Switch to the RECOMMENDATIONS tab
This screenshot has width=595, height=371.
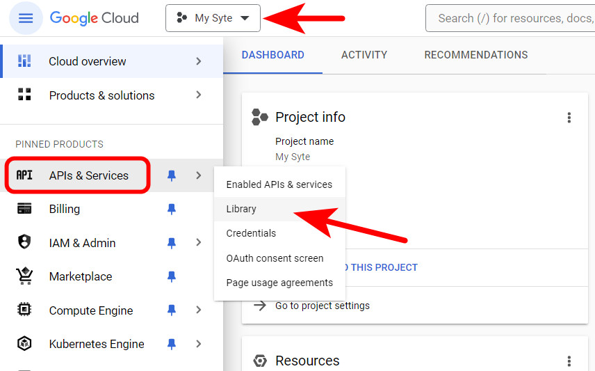click(x=476, y=55)
